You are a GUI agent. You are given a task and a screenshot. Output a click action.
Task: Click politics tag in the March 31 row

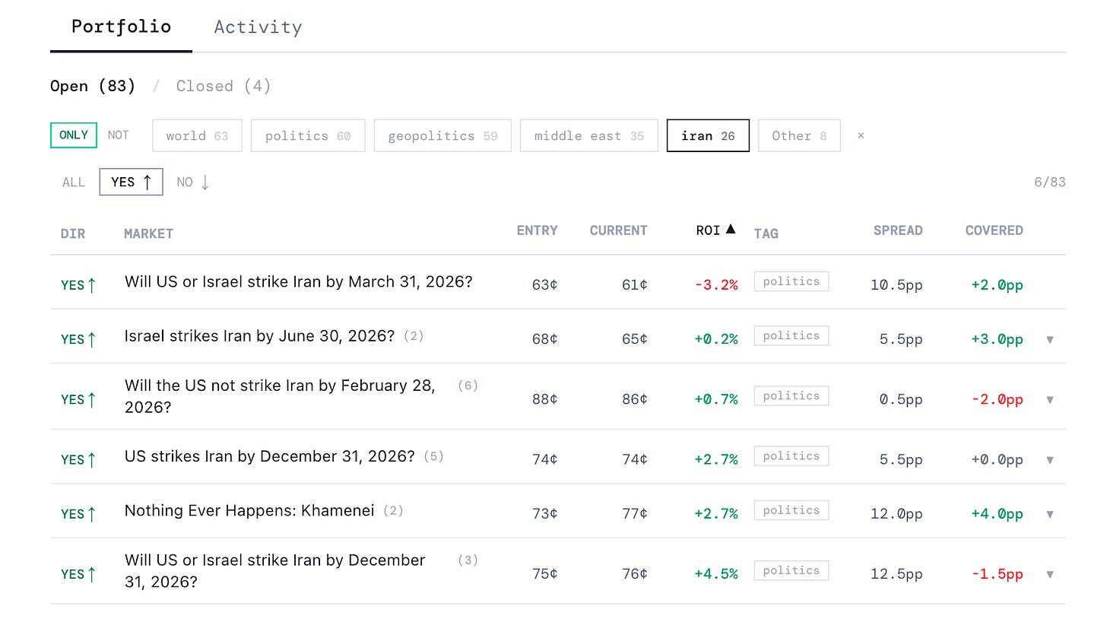(x=791, y=281)
